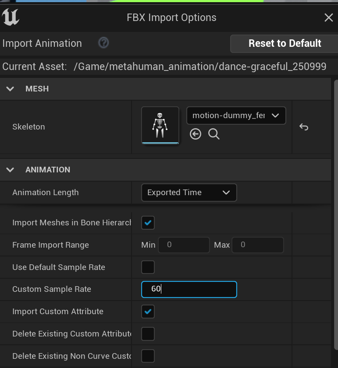Collapse the ANIMATION section
The width and height of the screenshot is (338, 368).
[11, 170]
